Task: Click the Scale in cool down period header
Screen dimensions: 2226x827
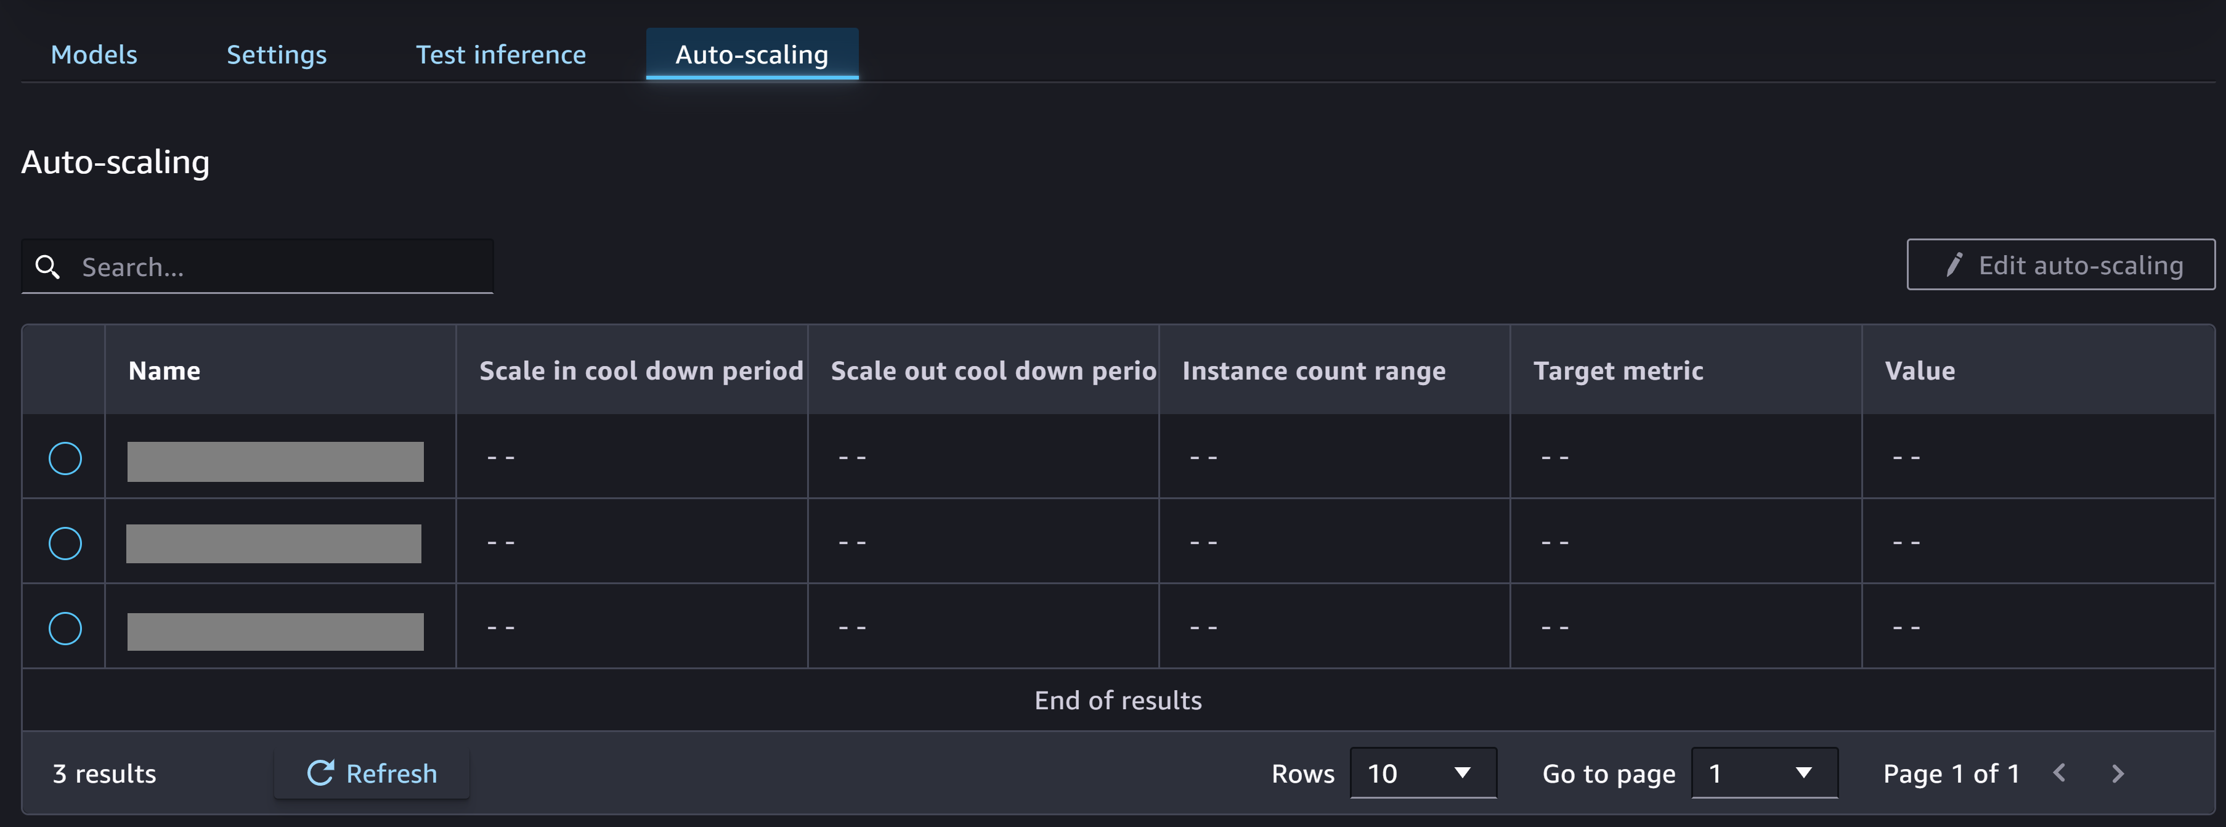Action: tap(642, 370)
